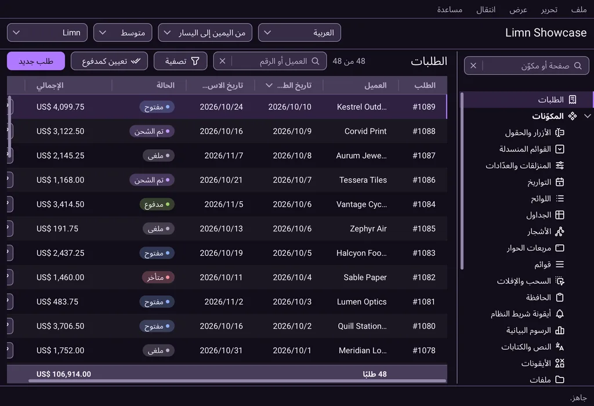Click the bell icon for أيقونة شريط النظام
The width and height of the screenshot is (594, 406).
560,314
